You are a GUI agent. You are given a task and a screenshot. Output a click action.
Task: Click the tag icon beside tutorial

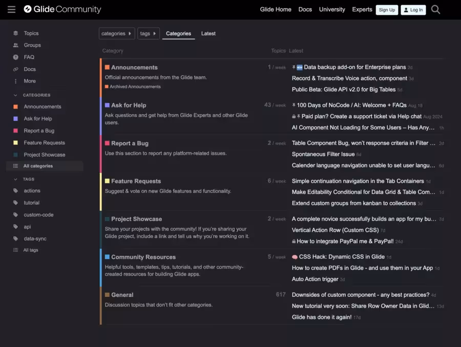(15, 203)
